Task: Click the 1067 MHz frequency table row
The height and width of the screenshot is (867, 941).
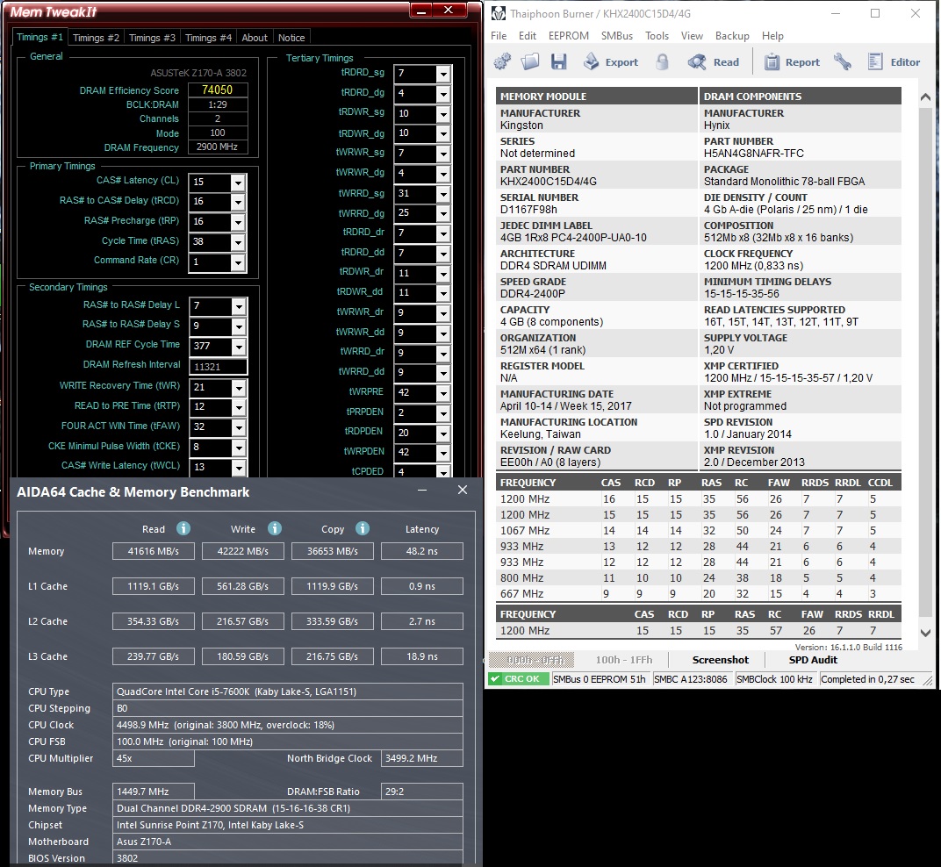Action: tap(699, 530)
